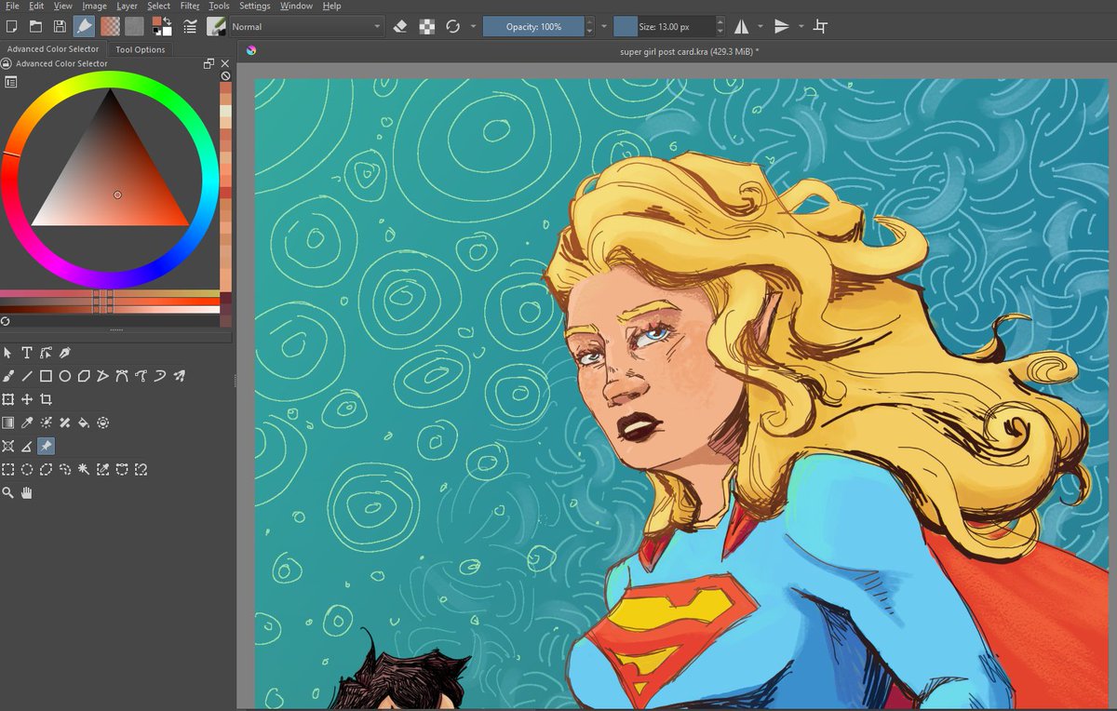Select the Fill bucket tool
Image resolution: width=1117 pixels, height=711 pixels.
click(x=84, y=423)
